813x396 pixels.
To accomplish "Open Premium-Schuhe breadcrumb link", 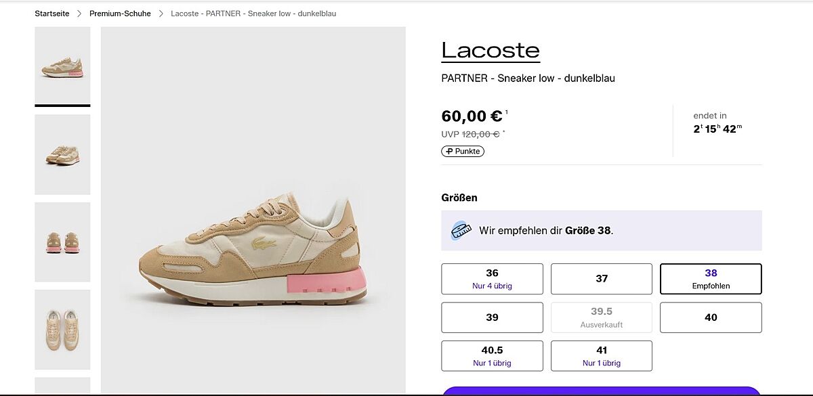I will 120,14.
